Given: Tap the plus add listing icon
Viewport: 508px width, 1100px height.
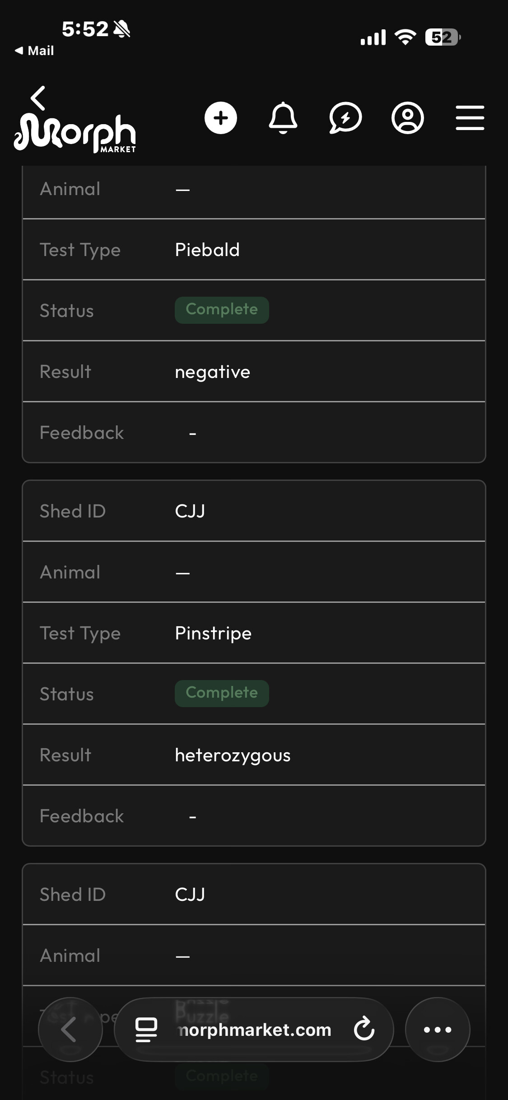Looking at the screenshot, I should (220, 118).
